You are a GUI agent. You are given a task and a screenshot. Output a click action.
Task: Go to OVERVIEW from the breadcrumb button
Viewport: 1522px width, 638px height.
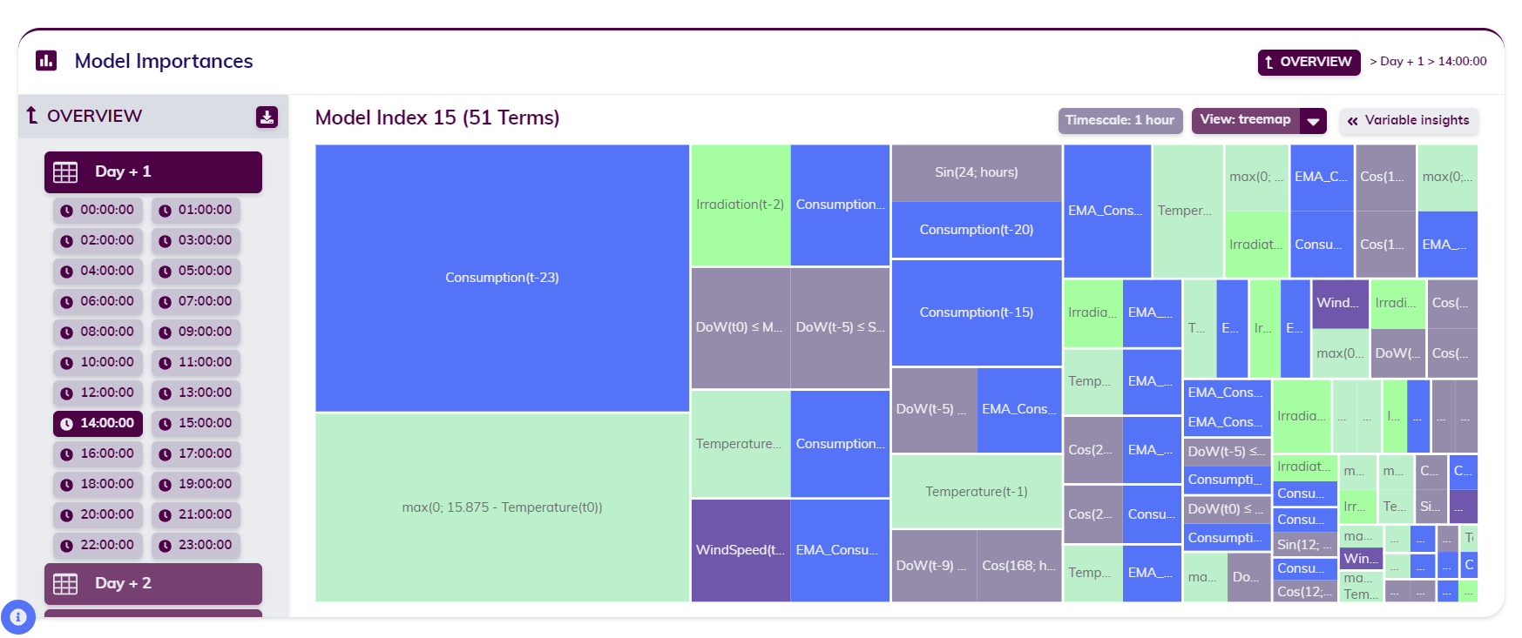pyautogui.click(x=1308, y=62)
